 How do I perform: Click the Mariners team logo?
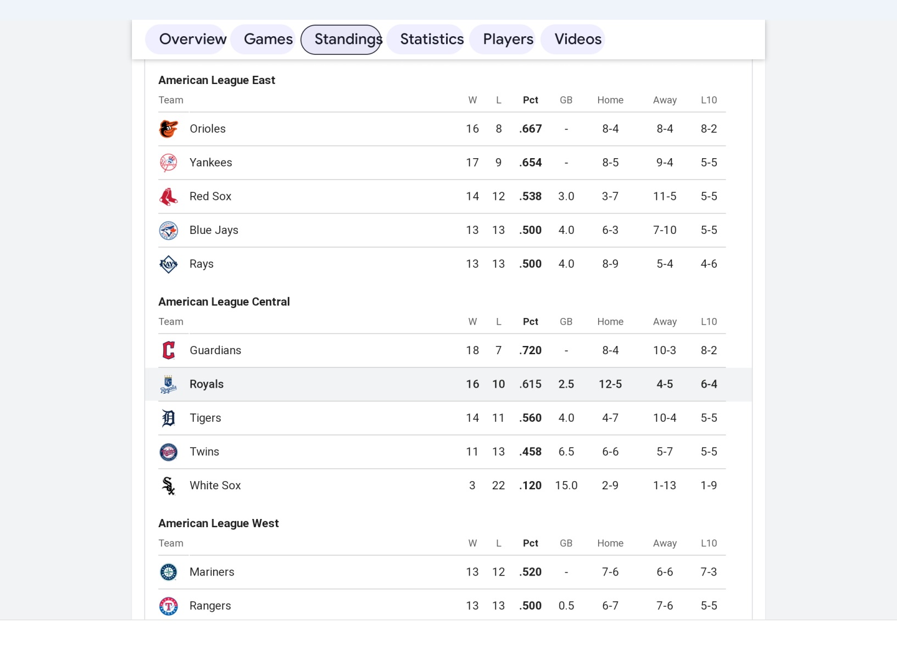[169, 572]
